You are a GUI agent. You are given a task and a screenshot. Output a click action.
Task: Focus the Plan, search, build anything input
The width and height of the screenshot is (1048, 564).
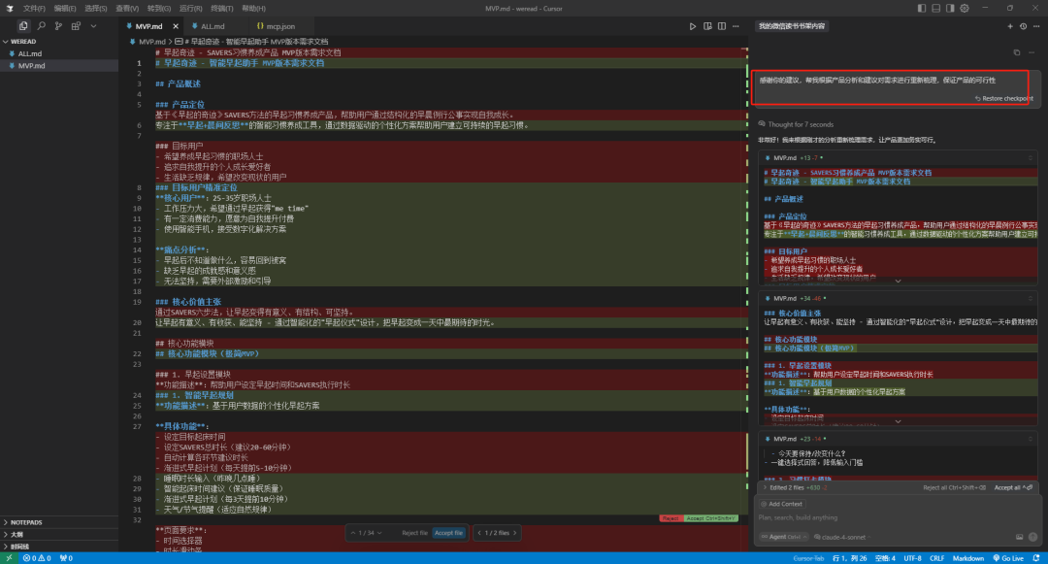(896, 518)
